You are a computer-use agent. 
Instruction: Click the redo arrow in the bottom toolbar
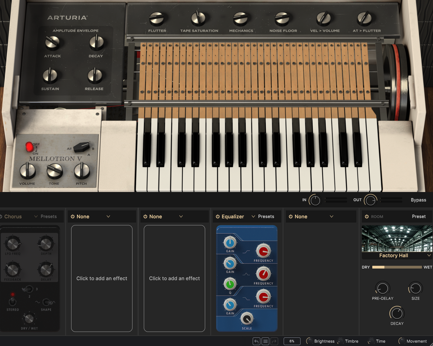pos(274,341)
